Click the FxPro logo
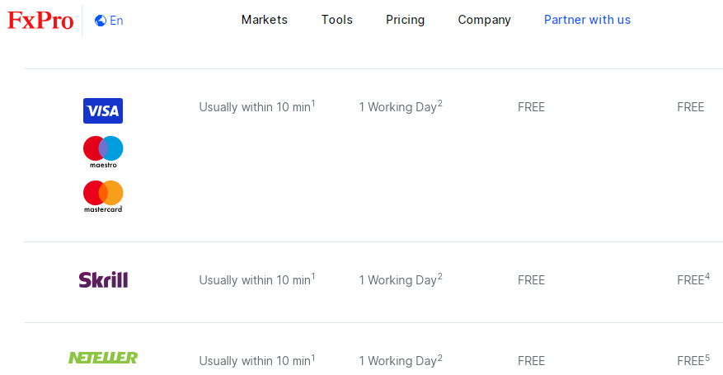This screenshot has height=375, width=723. [x=40, y=21]
